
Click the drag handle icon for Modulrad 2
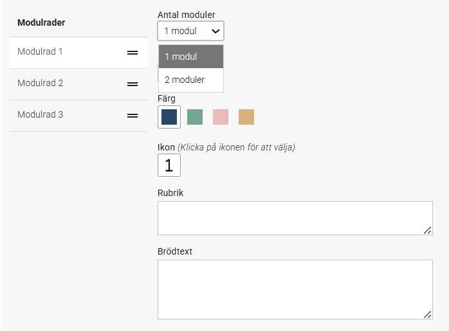point(133,84)
